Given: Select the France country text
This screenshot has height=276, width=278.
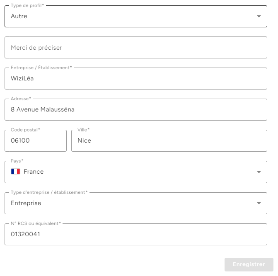Looking at the screenshot, I should pyautogui.click(x=34, y=172).
